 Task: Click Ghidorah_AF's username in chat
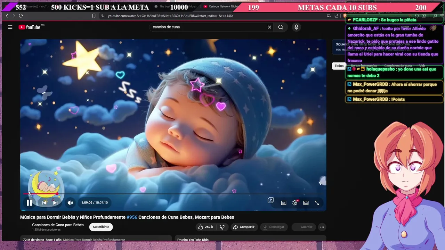(x=366, y=28)
